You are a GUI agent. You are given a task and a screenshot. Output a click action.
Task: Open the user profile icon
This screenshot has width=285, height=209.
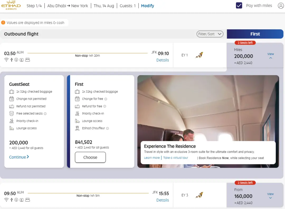[x=281, y=6]
